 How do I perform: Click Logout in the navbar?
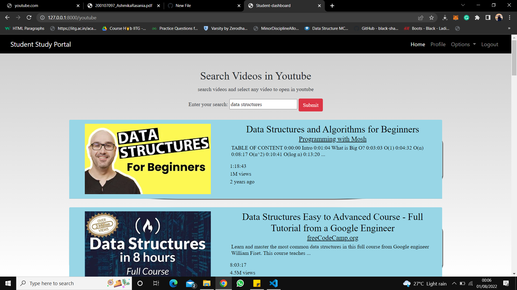(490, 44)
